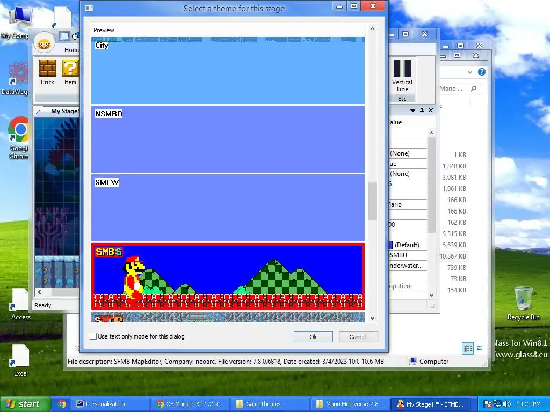550x412 pixels.
Task: Launch Chrome from quick launch taskbar
Action: coord(62,404)
